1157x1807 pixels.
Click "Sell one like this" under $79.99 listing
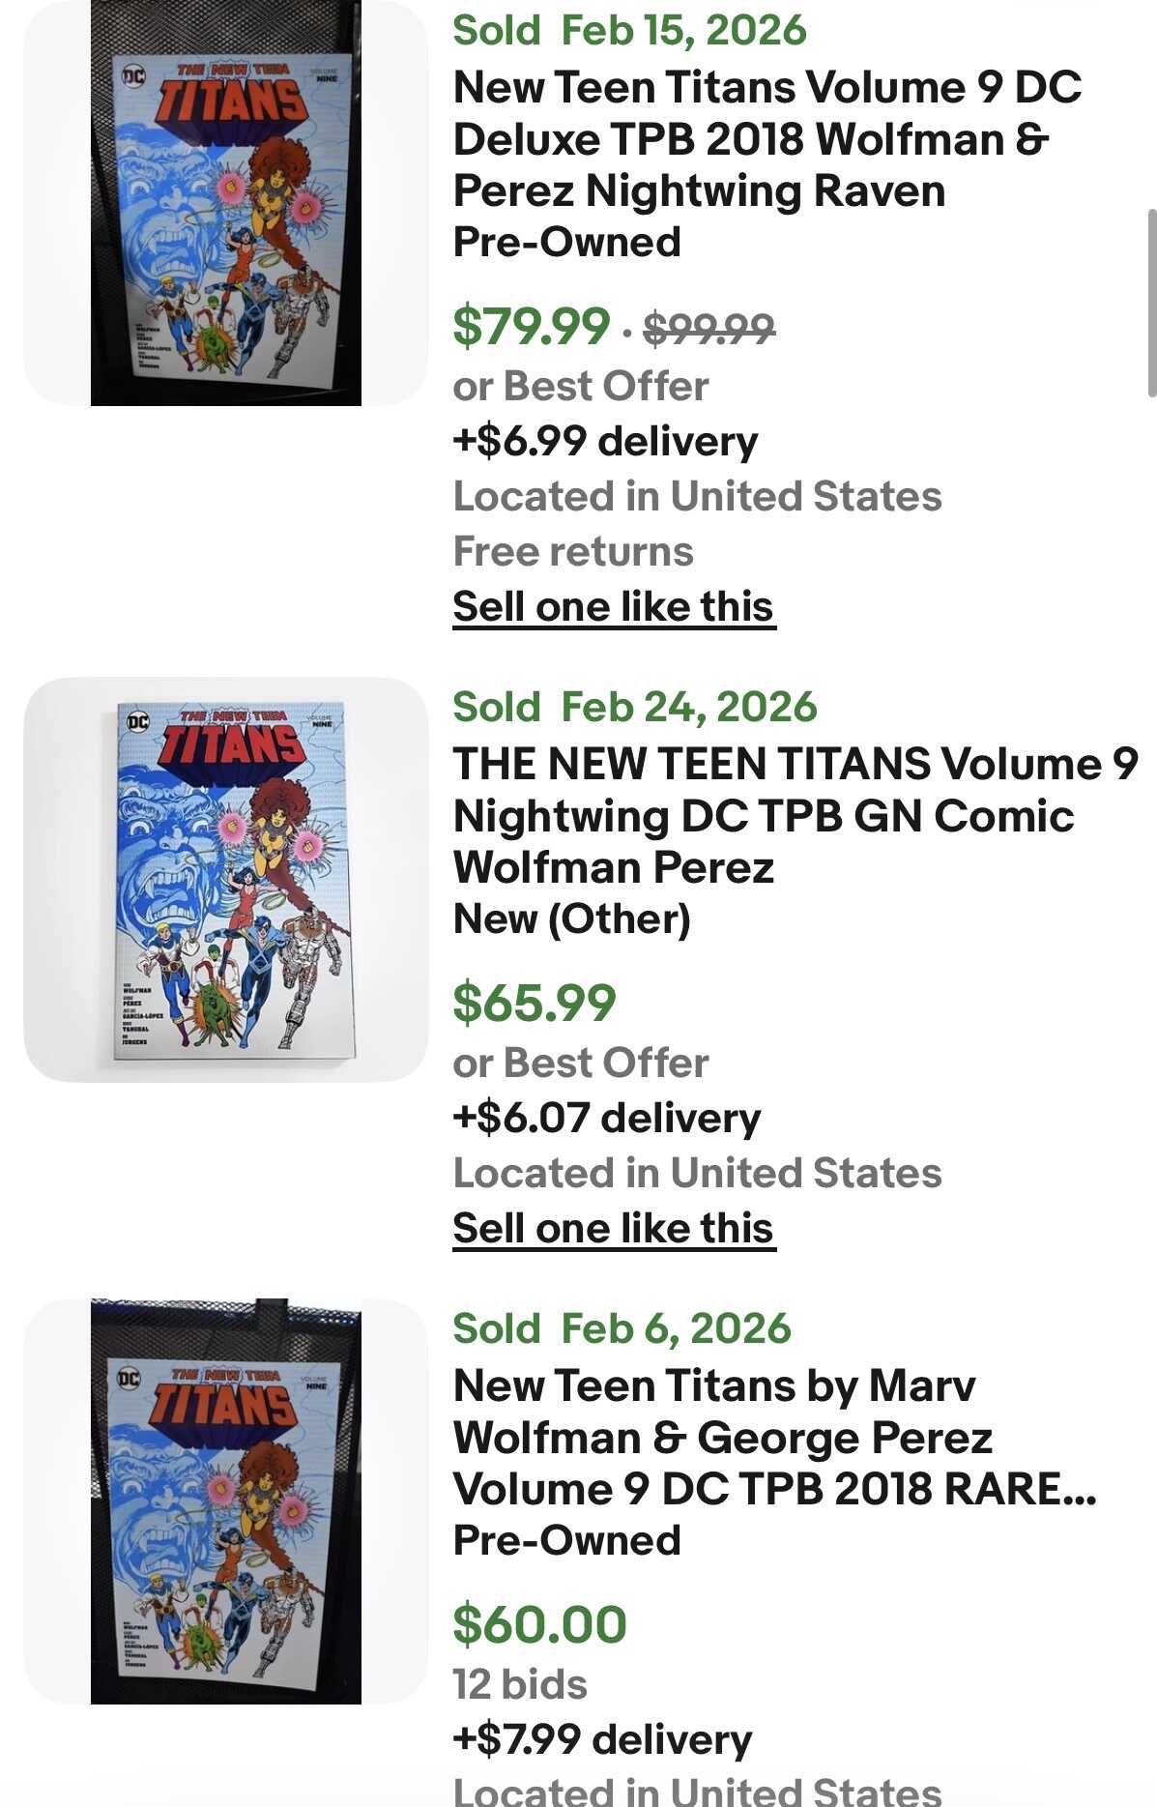click(614, 607)
